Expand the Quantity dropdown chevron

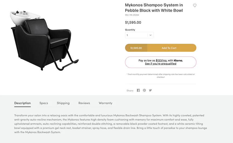[151, 35]
